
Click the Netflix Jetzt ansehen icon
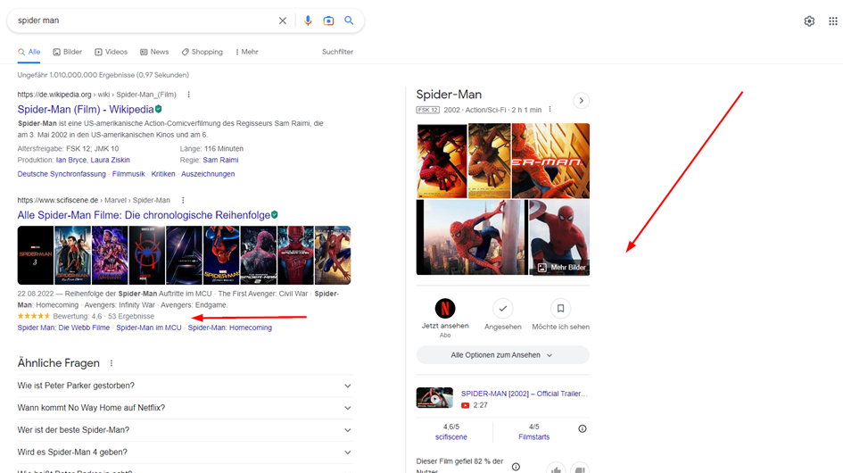[x=445, y=309]
